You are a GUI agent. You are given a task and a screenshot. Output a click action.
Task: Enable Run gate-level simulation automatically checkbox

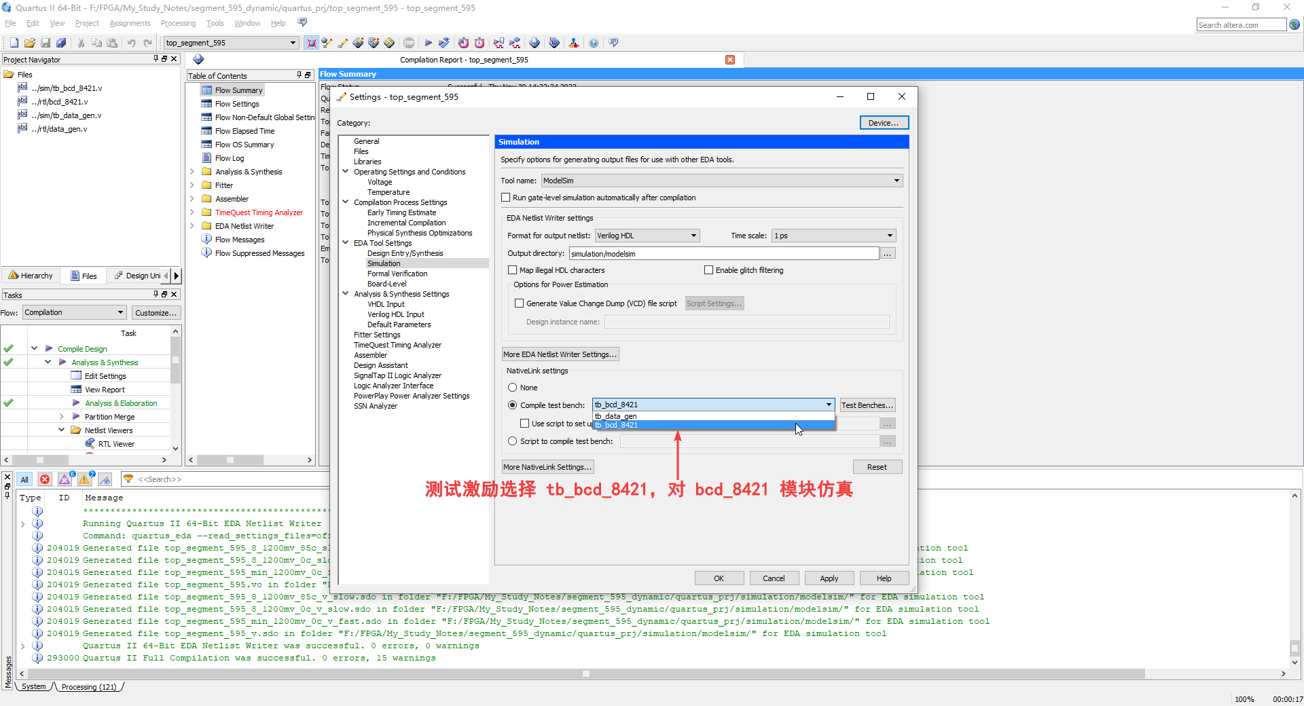coord(505,198)
